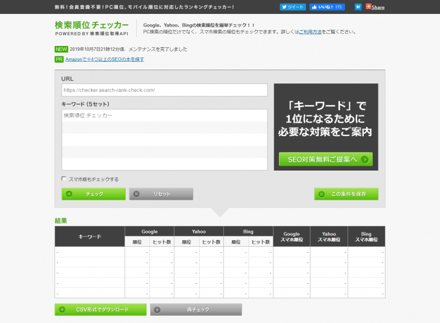The width and height of the screenshot is (440, 323).
Task: Click the X icon on リセット button
Action: (136, 194)
